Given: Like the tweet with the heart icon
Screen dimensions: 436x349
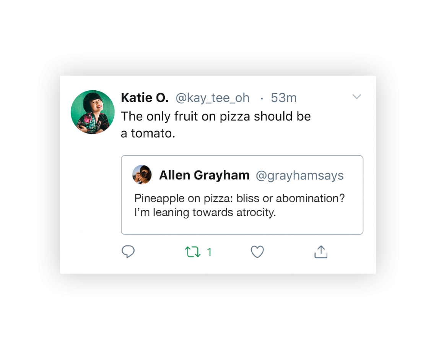Looking at the screenshot, I should (x=257, y=252).
